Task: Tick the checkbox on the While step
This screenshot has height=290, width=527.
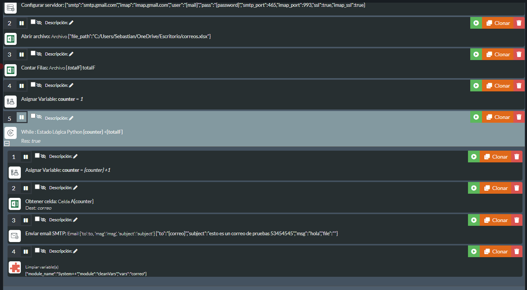Action: point(33,116)
